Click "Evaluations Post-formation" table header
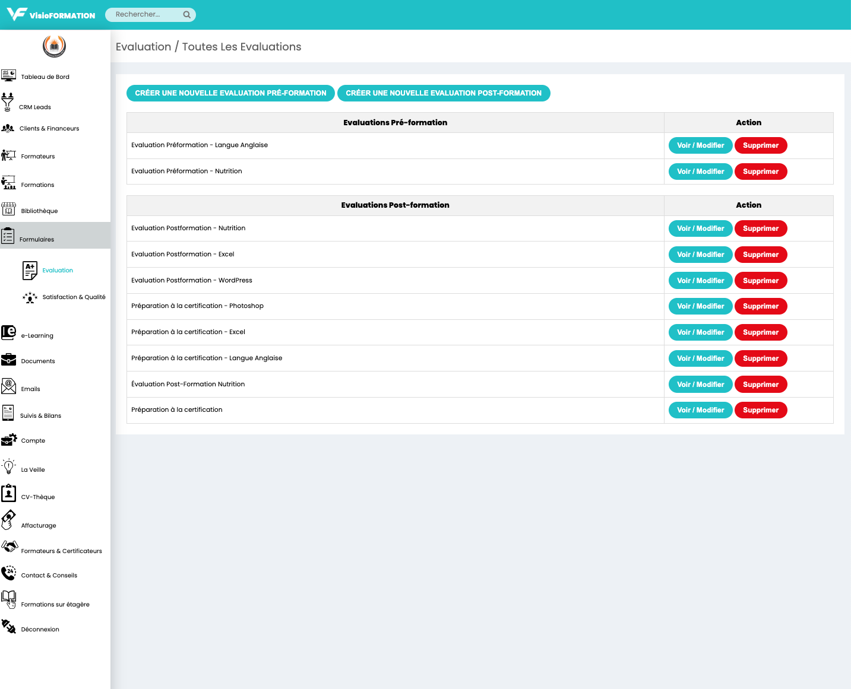 (395, 205)
